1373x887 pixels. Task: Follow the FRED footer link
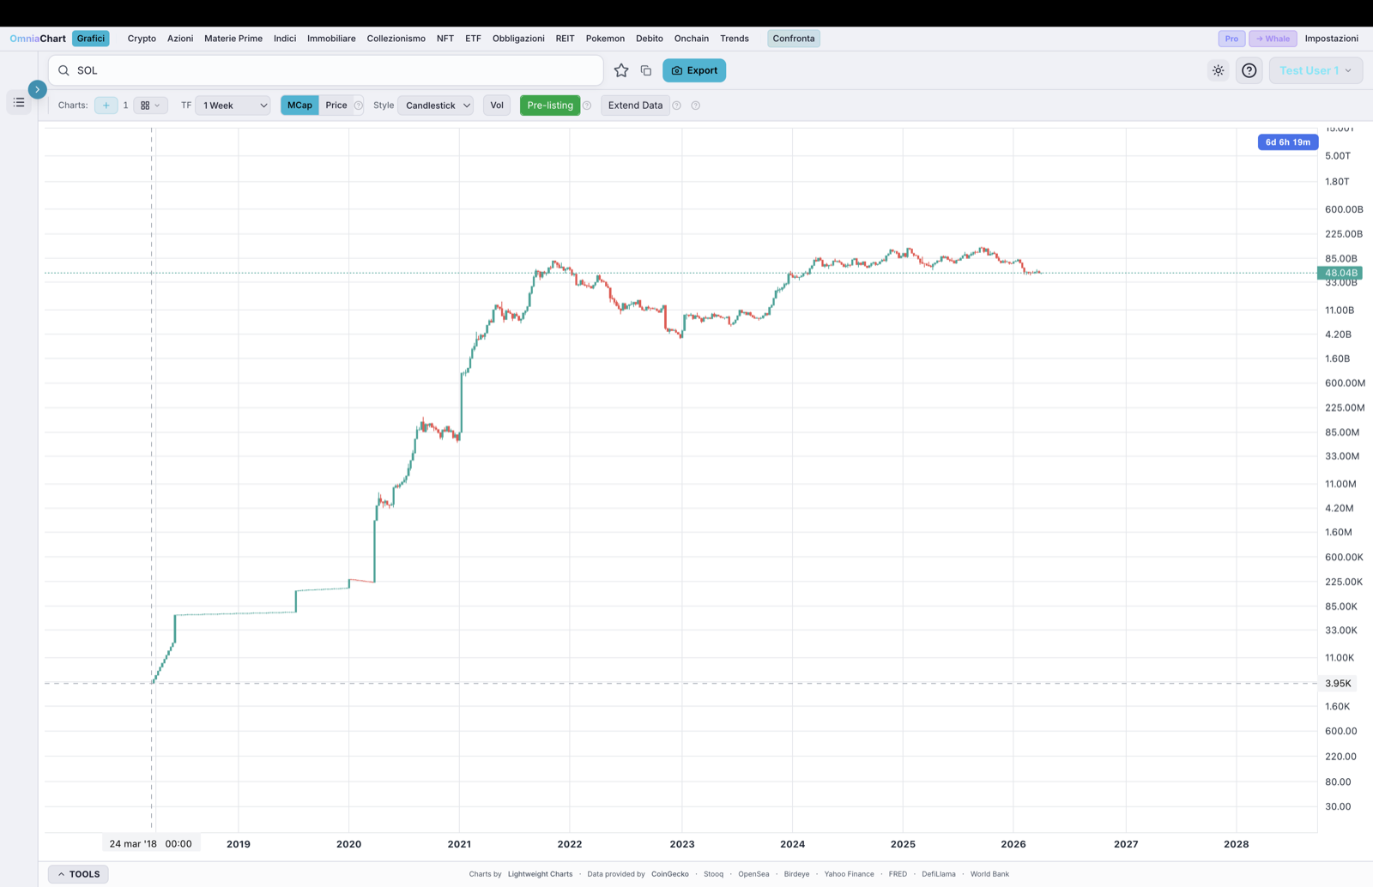pos(898,874)
